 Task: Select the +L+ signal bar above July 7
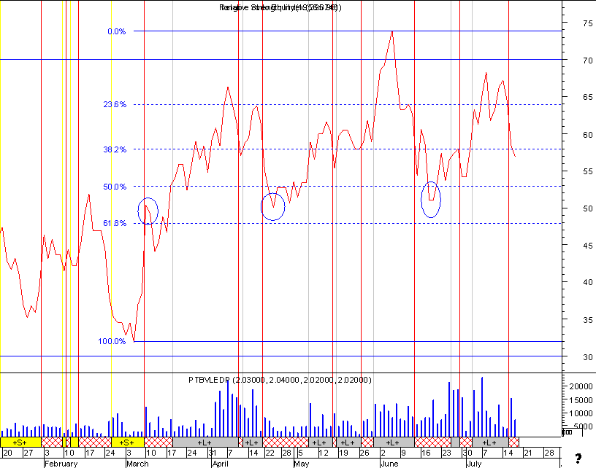(x=490, y=442)
